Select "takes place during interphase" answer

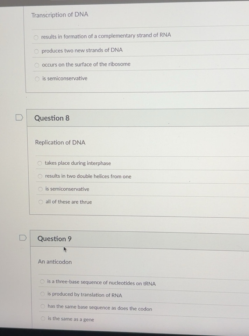tap(40, 163)
